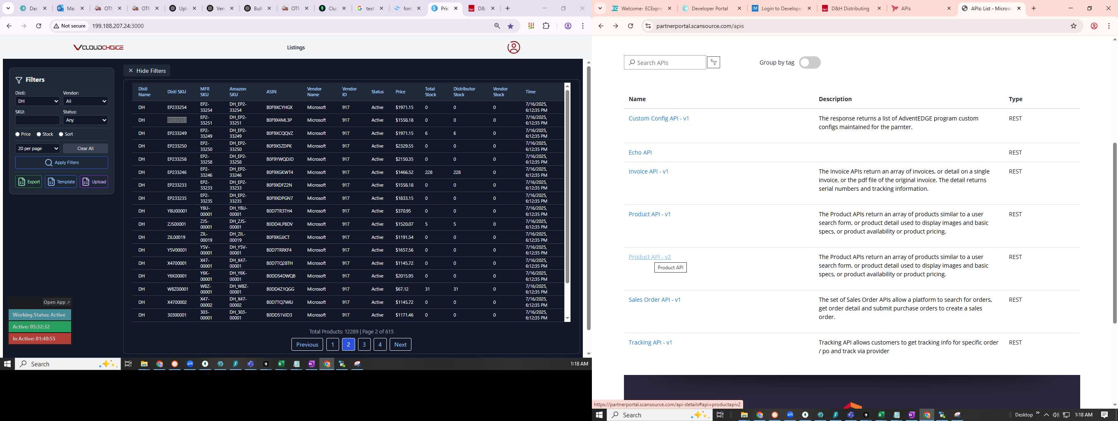1118x421 pixels.
Task: Open the Status dropdown showing Any
Action: pos(85,120)
